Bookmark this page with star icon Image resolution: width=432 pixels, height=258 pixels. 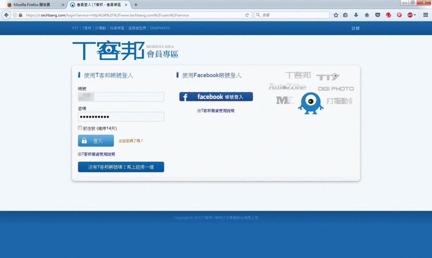pos(336,15)
